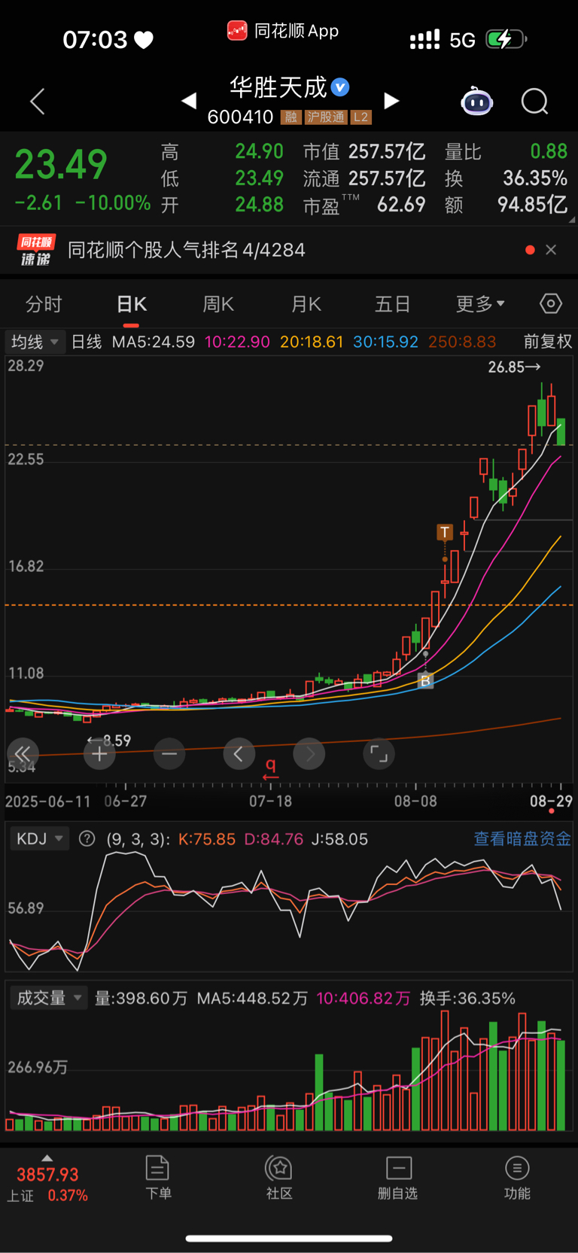The height and width of the screenshot is (1253, 578).
Task: Tap the L2 tag
Action: [x=361, y=117]
